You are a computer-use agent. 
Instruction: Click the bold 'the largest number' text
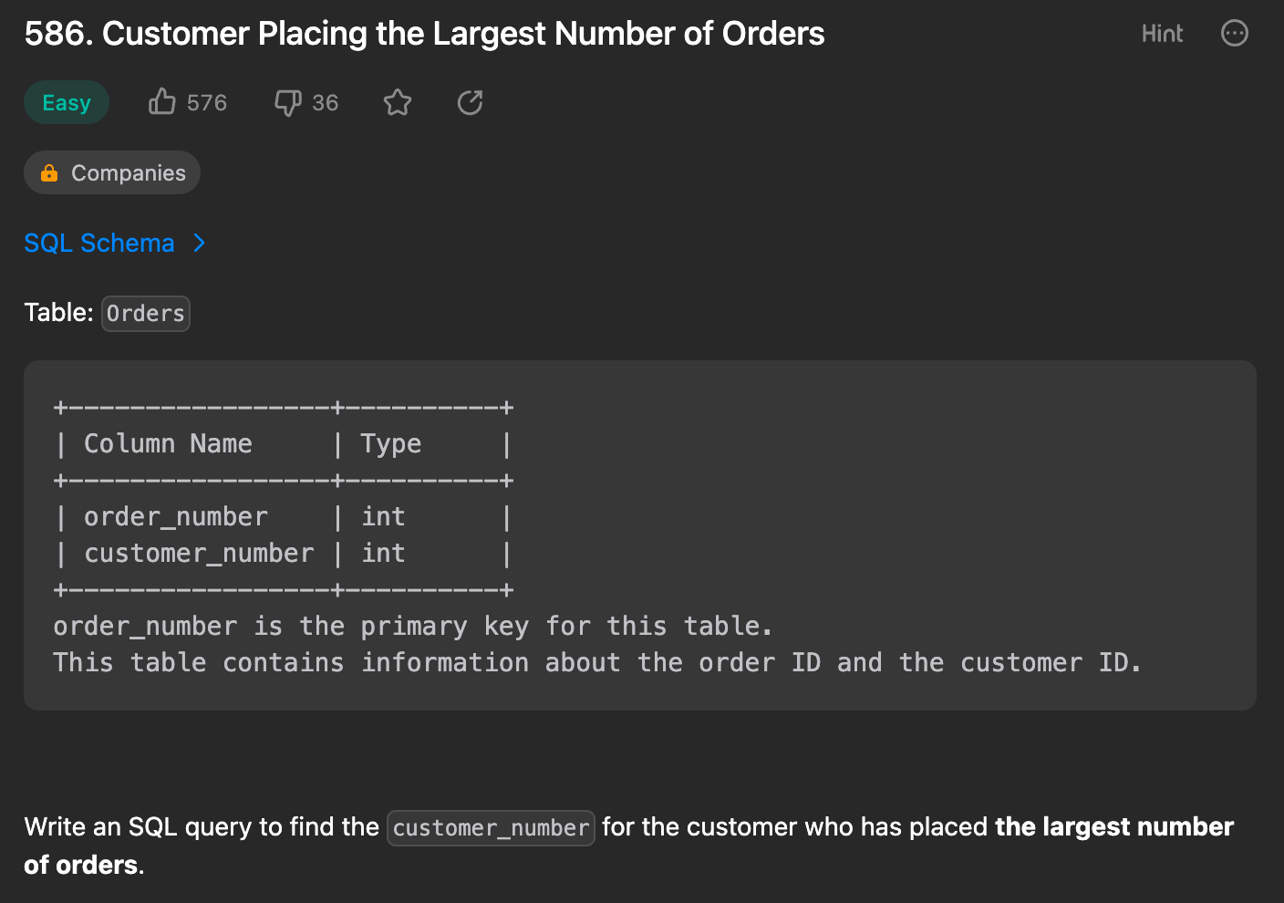point(1113,827)
